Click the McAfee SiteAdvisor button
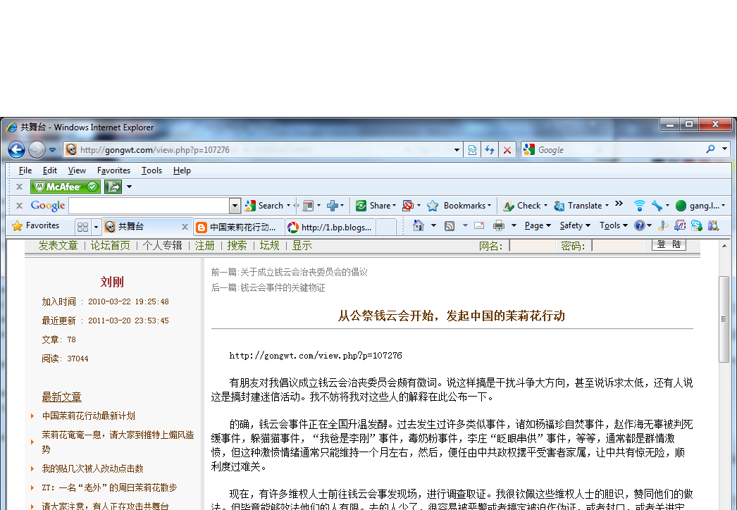 pos(66,187)
